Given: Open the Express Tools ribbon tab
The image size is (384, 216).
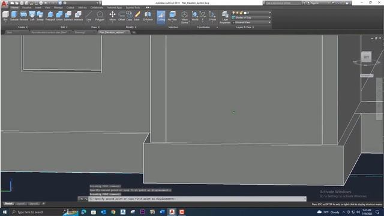Looking at the screenshot, I should coord(133,8).
